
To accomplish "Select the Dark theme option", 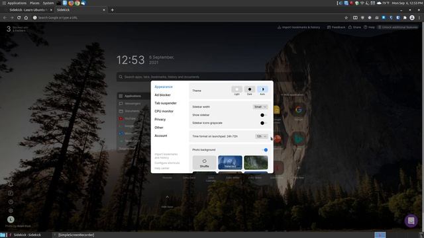I will (249, 91).
